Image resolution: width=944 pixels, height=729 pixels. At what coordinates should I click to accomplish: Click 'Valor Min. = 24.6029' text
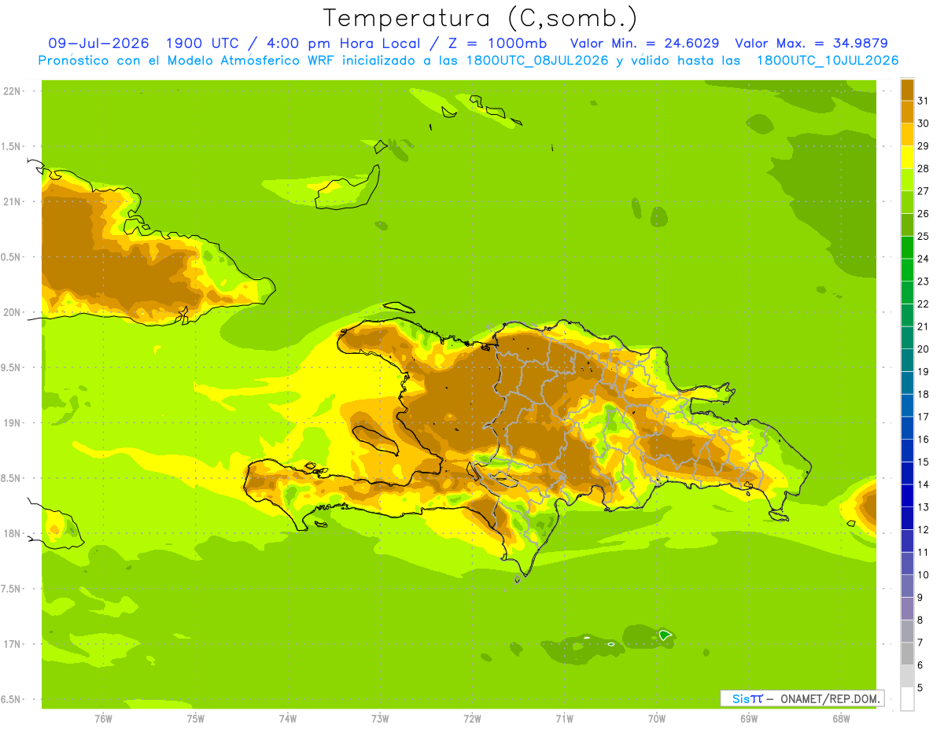pos(644,43)
